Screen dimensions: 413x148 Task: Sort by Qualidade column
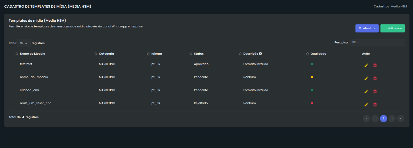click(x=318, y=54)
